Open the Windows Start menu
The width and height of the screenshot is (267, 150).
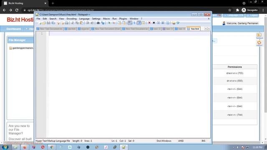5,147
